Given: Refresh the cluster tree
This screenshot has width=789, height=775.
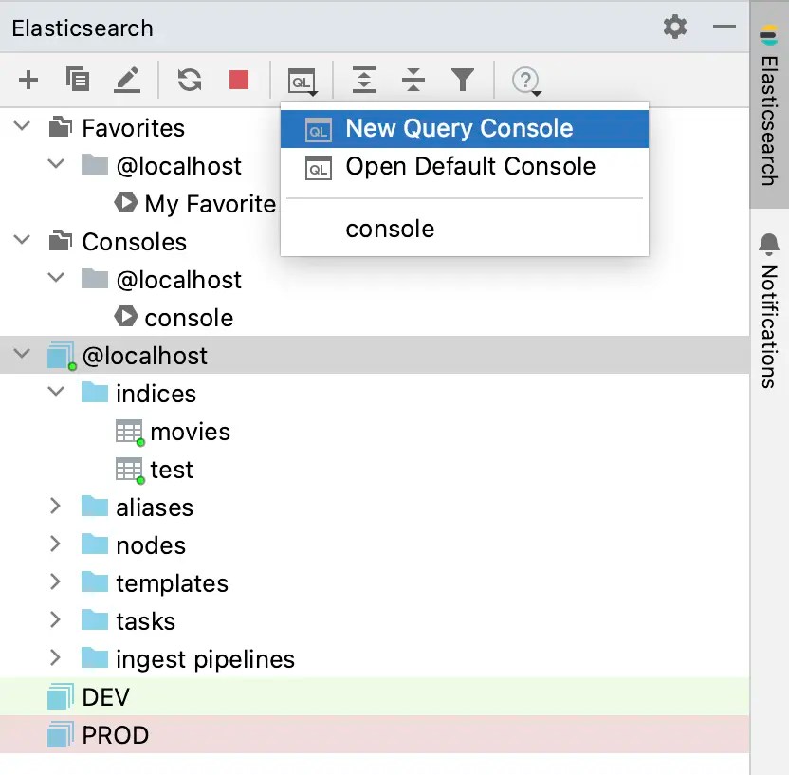Looking at the screenshot, I should 190,80.
